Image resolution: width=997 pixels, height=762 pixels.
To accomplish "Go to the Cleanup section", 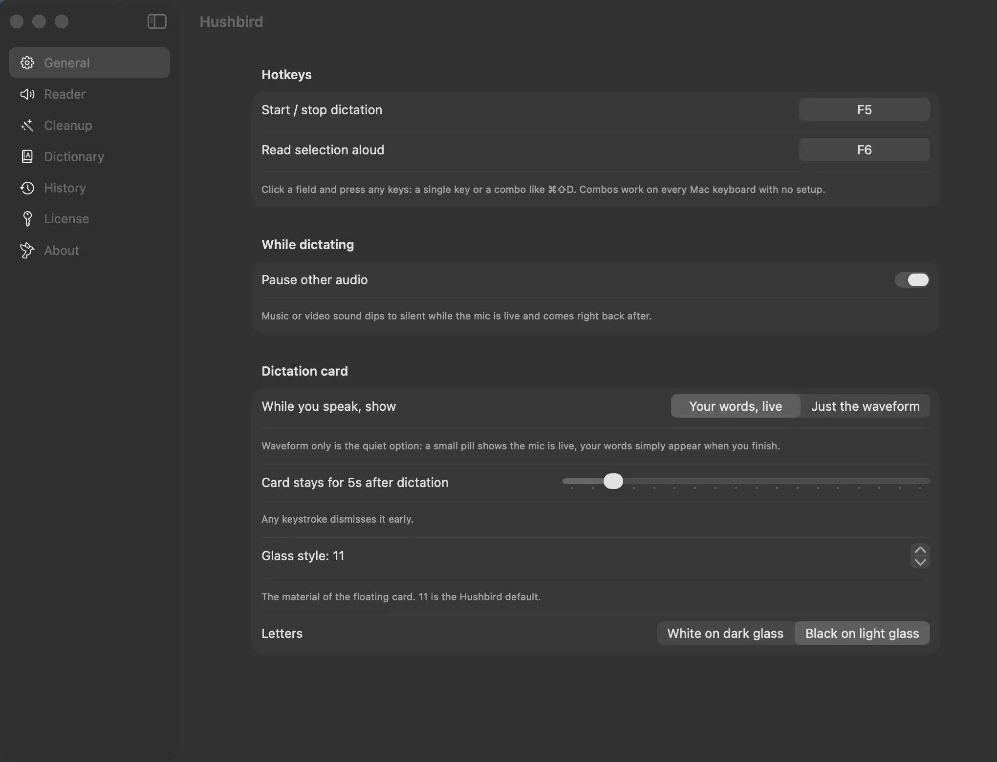I will (x=89, y=126).
